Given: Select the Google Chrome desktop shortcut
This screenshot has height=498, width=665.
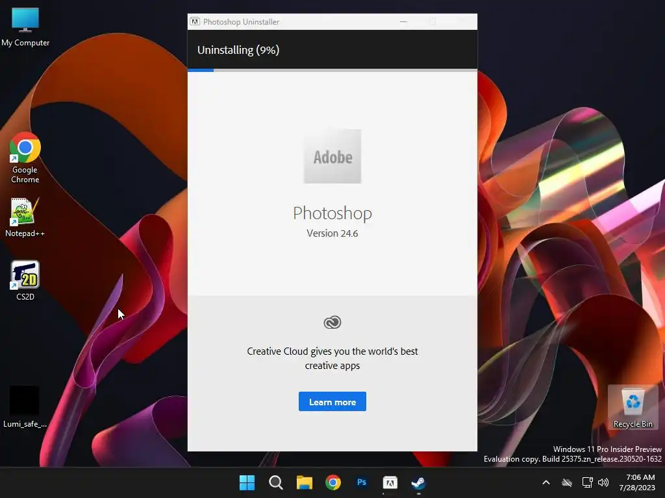Looking at the screenshot, I should 25,158.
